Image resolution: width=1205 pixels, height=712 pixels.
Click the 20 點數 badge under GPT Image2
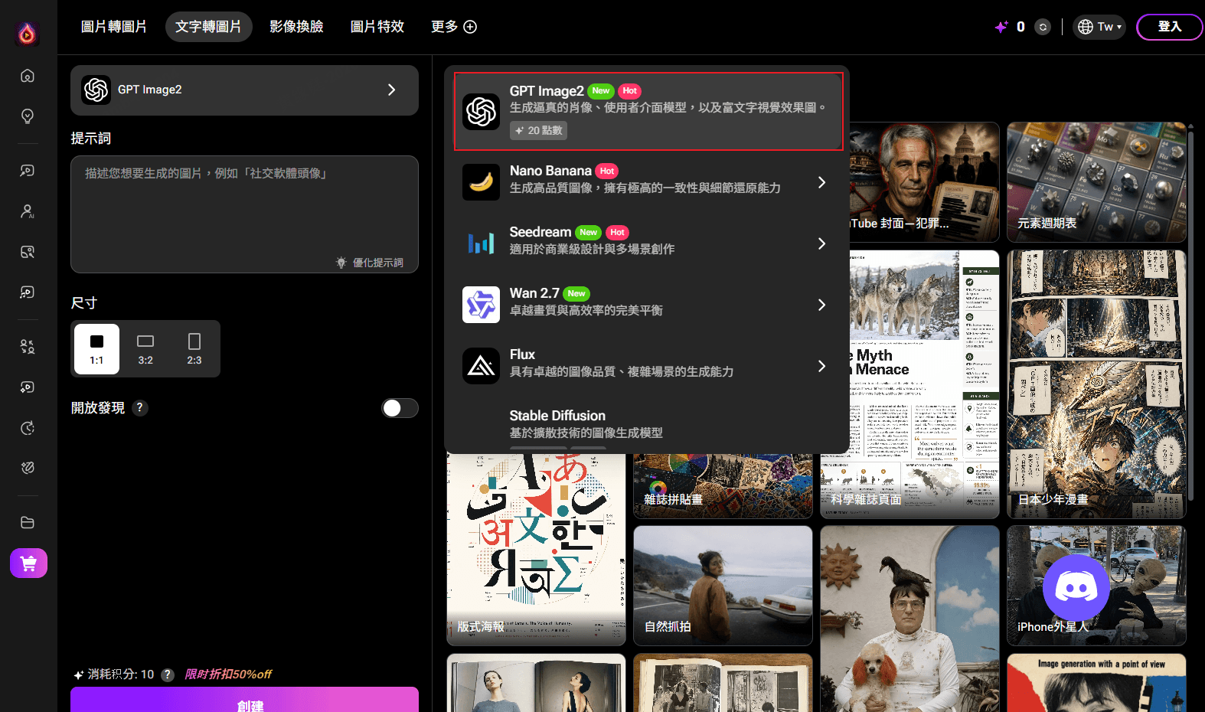pyautogui.click(x=538, y=131)
